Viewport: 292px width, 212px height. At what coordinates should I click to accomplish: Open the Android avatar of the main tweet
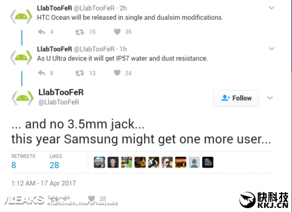click(23, 98)
